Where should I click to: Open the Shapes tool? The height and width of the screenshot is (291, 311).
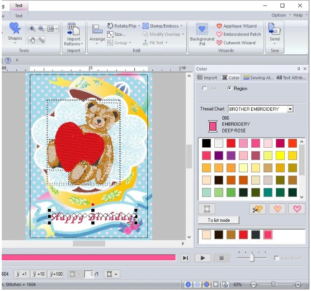(x=15, y=32)
